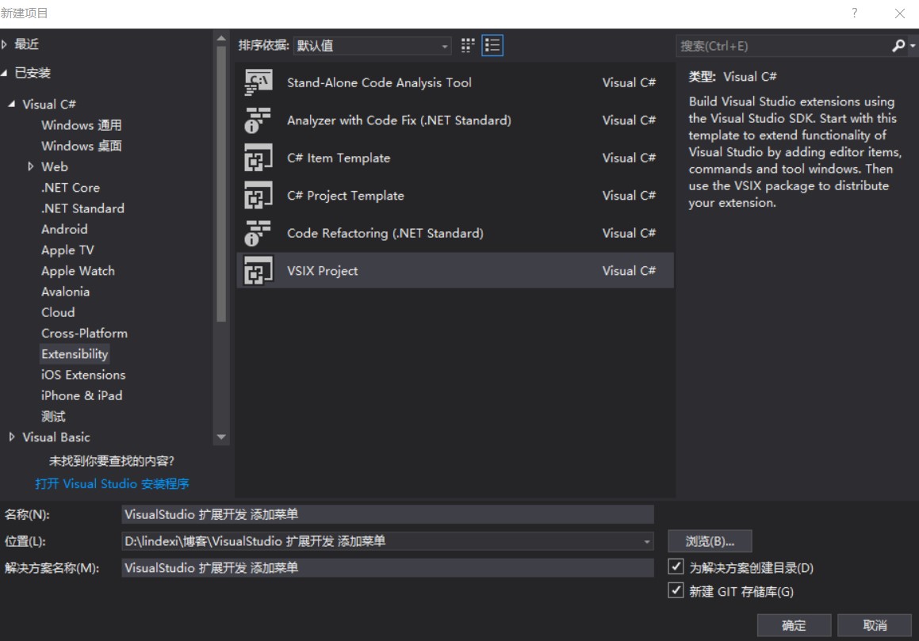
Task: Click the Analyzer with Code Fix icon
Action: tap(258, 120)
